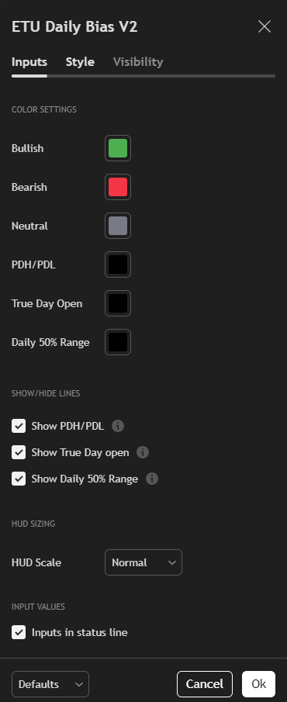This screenshot has height=702, width=287.
Task: Click info icon next to Show True Day open
Action: click(x=143, y=452)
